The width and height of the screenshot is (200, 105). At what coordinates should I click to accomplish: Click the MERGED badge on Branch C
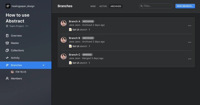pyautogui.click(x=87, y=55)
